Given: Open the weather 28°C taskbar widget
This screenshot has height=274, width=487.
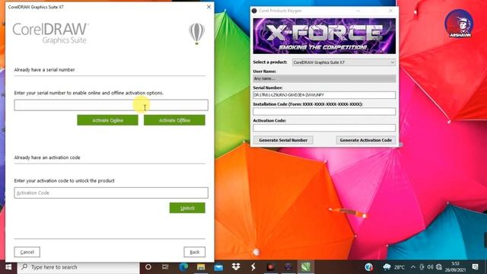Looking at the screenshot, I should tap(394, 267).
